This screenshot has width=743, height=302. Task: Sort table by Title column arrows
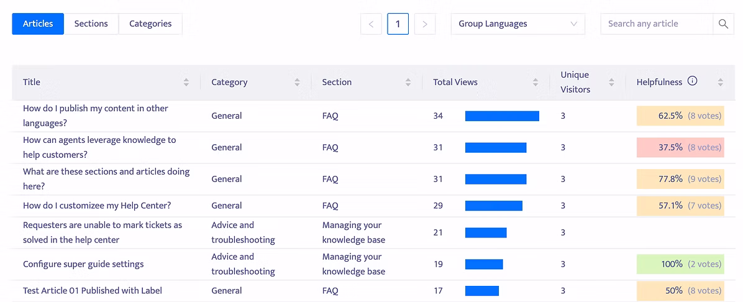(x=186, y=82)
